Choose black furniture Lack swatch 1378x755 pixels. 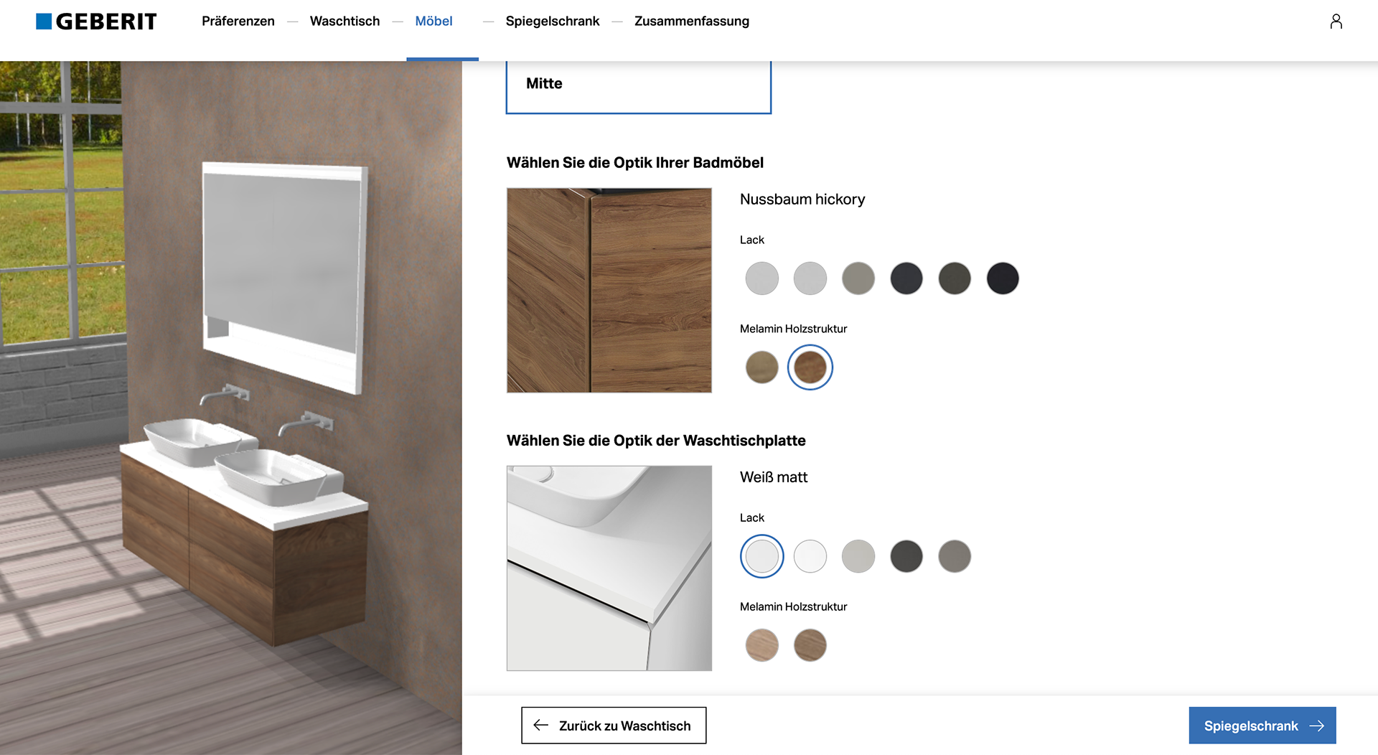(x=1002, y=278)
